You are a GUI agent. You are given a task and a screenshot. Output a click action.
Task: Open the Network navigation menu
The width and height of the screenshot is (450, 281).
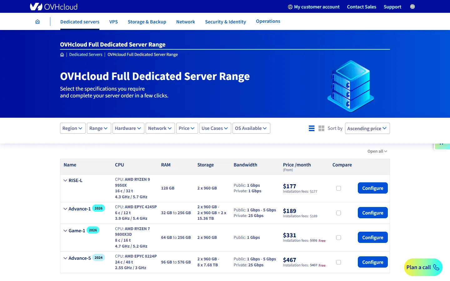pos(186,22)
